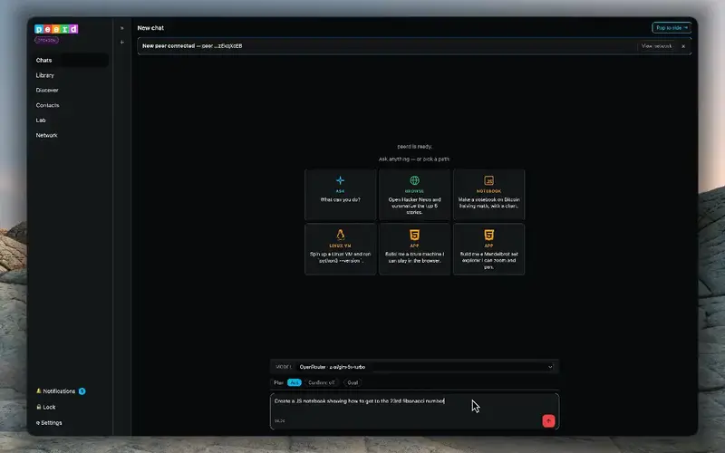Click View network in the banner
This screenshot has width=725, height=453.
pos(656,46)
